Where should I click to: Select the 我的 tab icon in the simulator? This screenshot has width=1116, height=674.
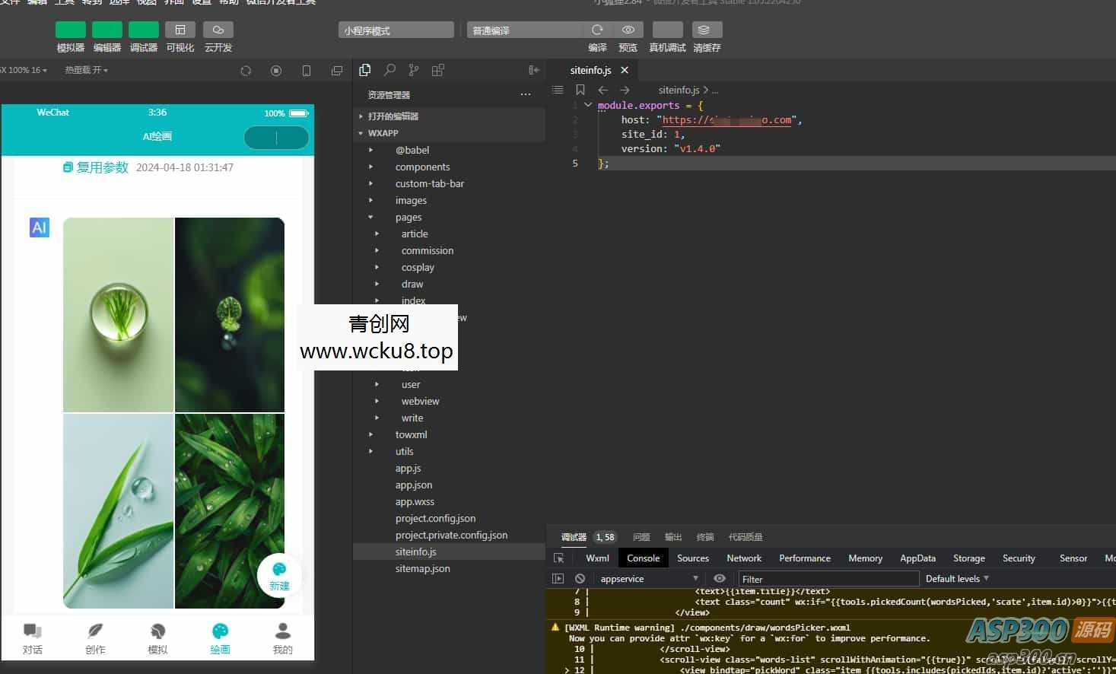(282, 630)
